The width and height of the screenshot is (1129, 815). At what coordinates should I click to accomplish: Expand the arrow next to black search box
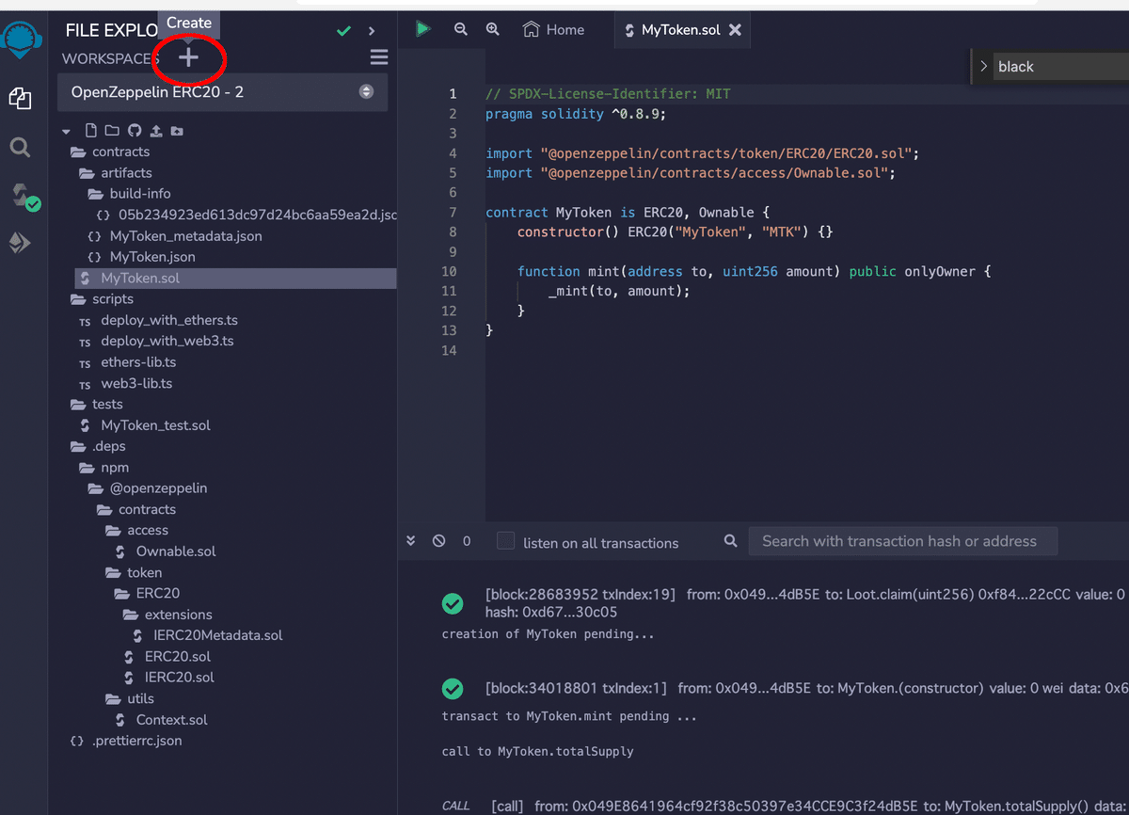(x=984, y=66)
